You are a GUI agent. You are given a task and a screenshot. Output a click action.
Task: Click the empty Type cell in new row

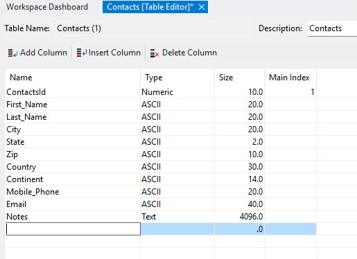point(177,229)
